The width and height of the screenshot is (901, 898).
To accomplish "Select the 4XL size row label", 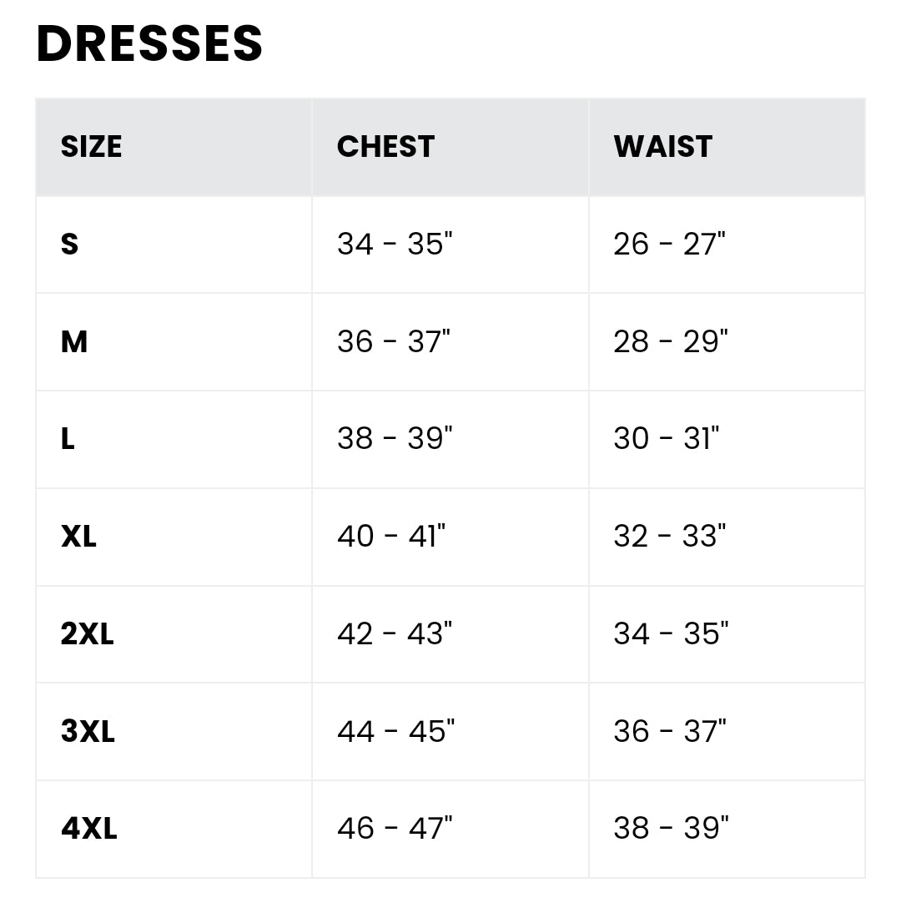I will click(88, 829).
